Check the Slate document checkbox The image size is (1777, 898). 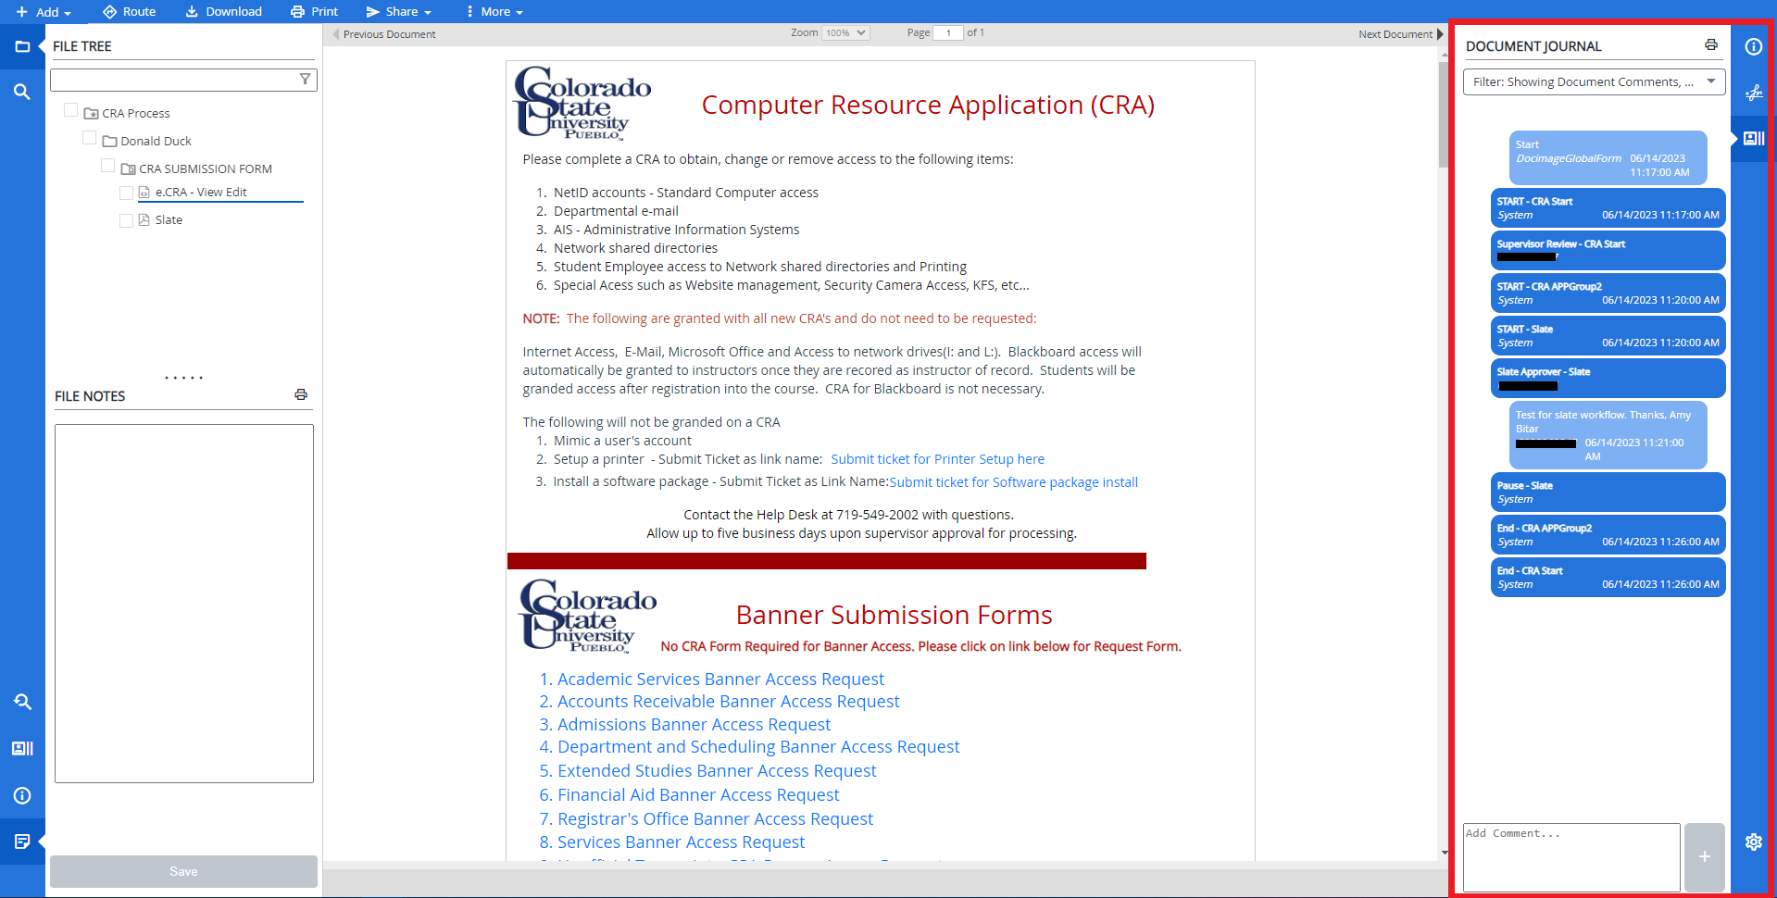(126, 220)
